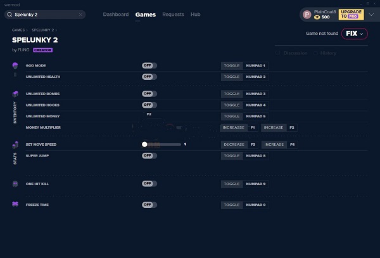Click the Set Move Speed label
Image resolution: width=380 pixels, height=258 pixels.
(x=41, y=145)
